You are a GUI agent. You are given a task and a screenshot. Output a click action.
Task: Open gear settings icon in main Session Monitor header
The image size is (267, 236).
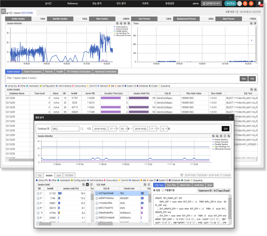point(125,23)
